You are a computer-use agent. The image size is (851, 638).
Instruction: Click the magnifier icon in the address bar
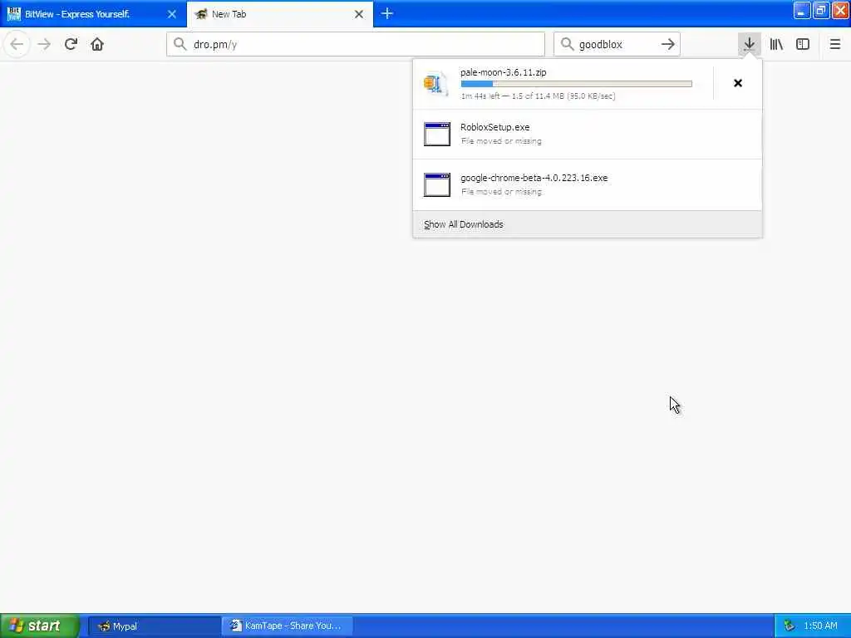tap(180, 44)
